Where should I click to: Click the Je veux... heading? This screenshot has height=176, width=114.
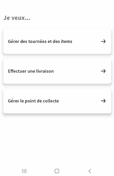coord(17,18)
